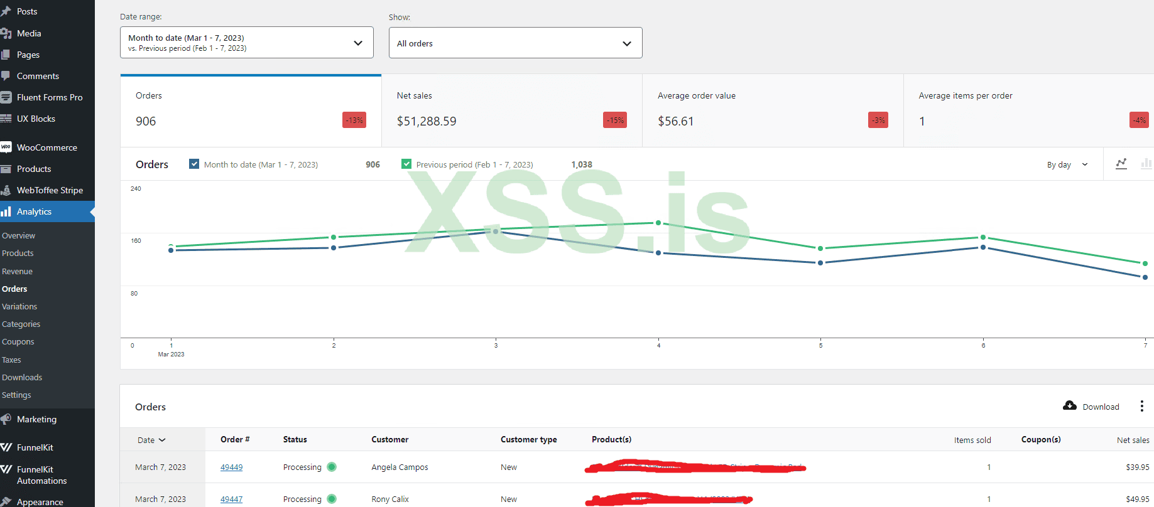Open the Variations analytics report
Viewport: 1154px width, 507px height.
coord(19,306)
